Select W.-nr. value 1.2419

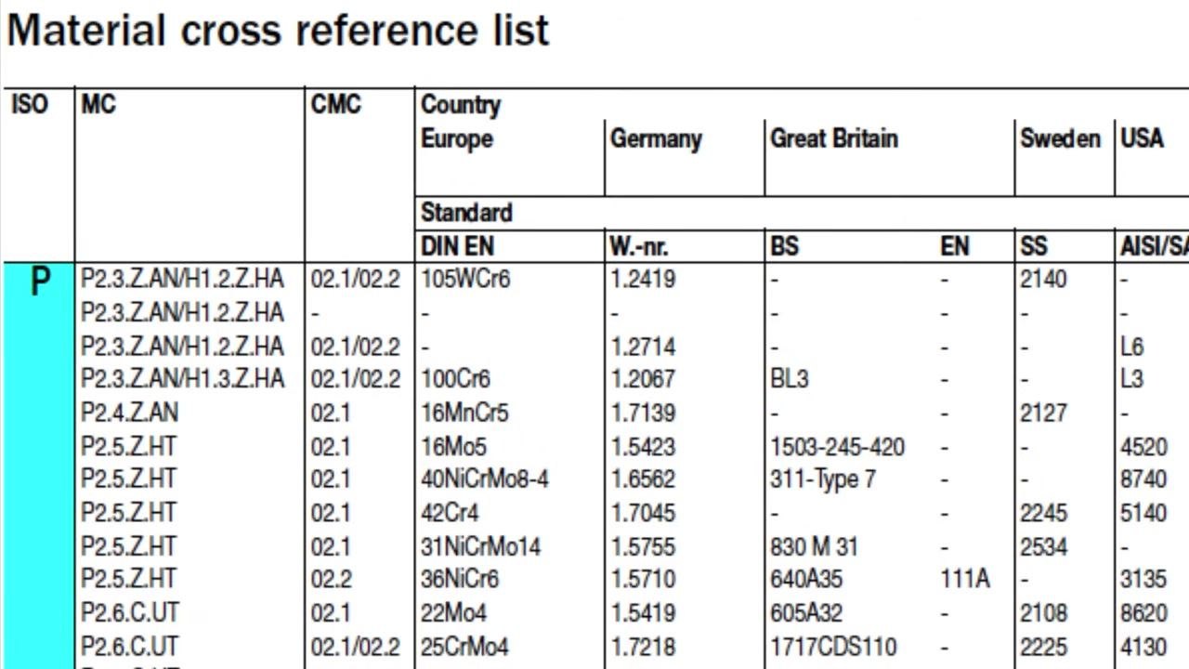[x=643, y=279]
